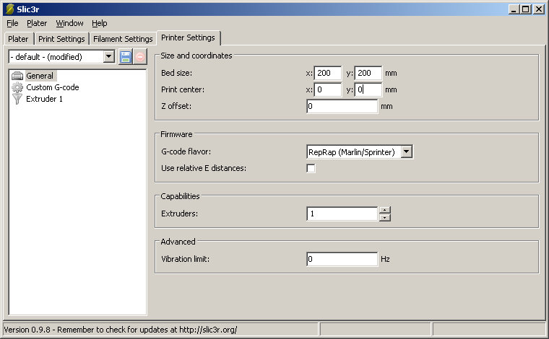Click the Z offset input field
Image resolution: width=549 pixels, height=339 pixels.
tap(342, 106)
